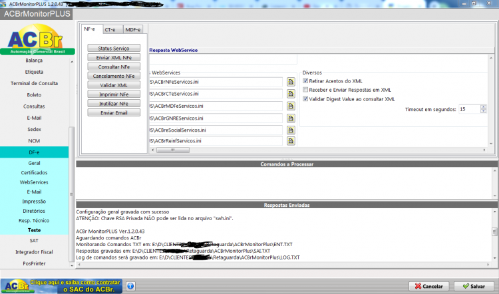Click the Cancelar button
499x294 pixels.
[x=428, y=286]
